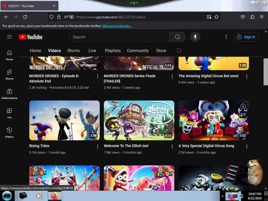Click the channel search magnifier icon
Viewport: 268px width, 201px height.
[179, 51]
